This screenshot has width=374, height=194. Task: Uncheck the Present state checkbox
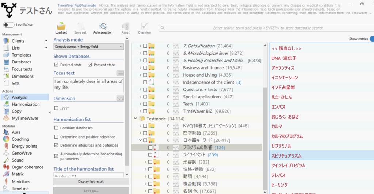point(90,65)
